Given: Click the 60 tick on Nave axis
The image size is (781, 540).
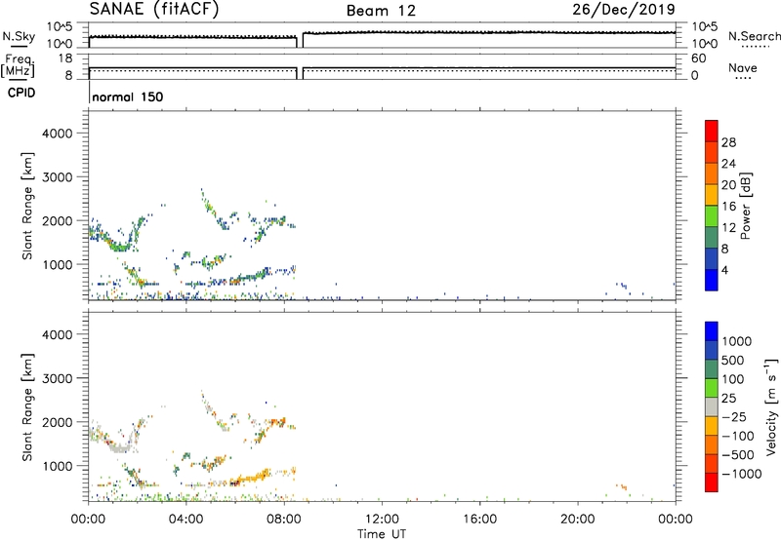Looking at the screenshot, I should tap(699, 58).
